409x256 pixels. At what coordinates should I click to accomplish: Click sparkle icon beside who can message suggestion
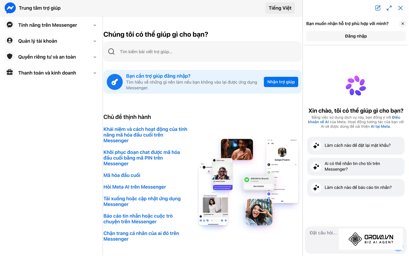pos(316,166)
